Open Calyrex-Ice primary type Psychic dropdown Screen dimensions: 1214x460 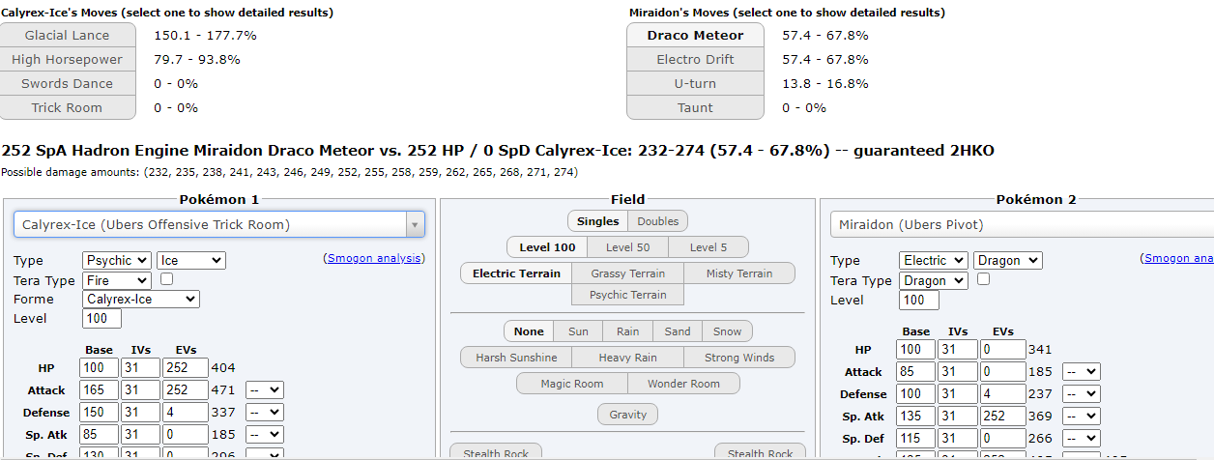(x=117, y=261)
